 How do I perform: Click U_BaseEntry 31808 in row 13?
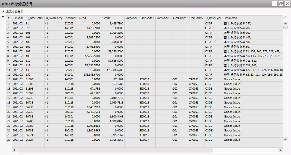(x=30, y=79)
